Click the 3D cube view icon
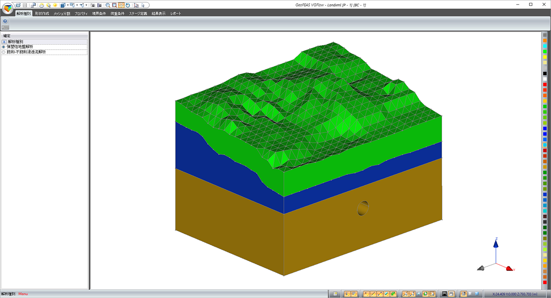The image size is (551, 298). point(63,5)
